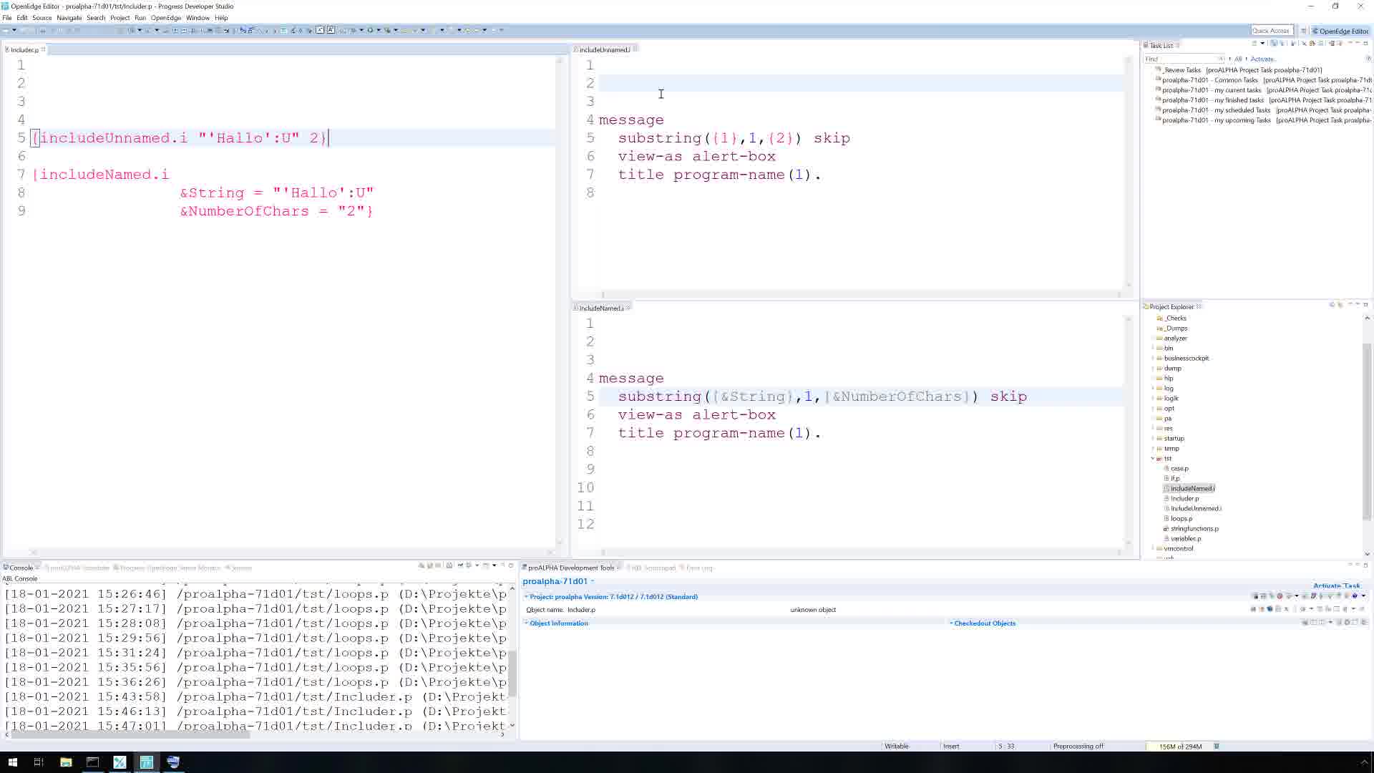Open Task View on the taskbar
1374x773 pixels.
[x=39, y=762]
